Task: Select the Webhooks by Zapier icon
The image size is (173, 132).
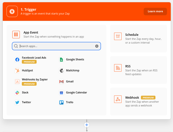Action: [17, 82]
